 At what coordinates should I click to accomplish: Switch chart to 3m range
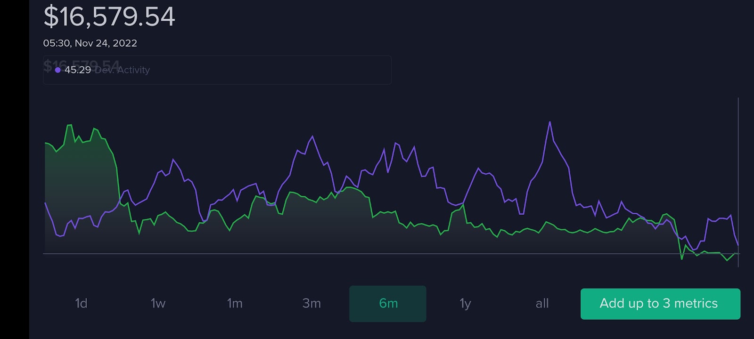coord(311,304)
